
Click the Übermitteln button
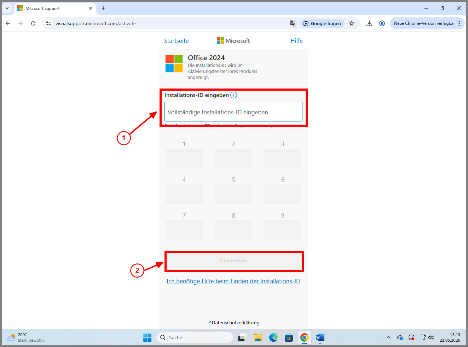coord(233,261)
